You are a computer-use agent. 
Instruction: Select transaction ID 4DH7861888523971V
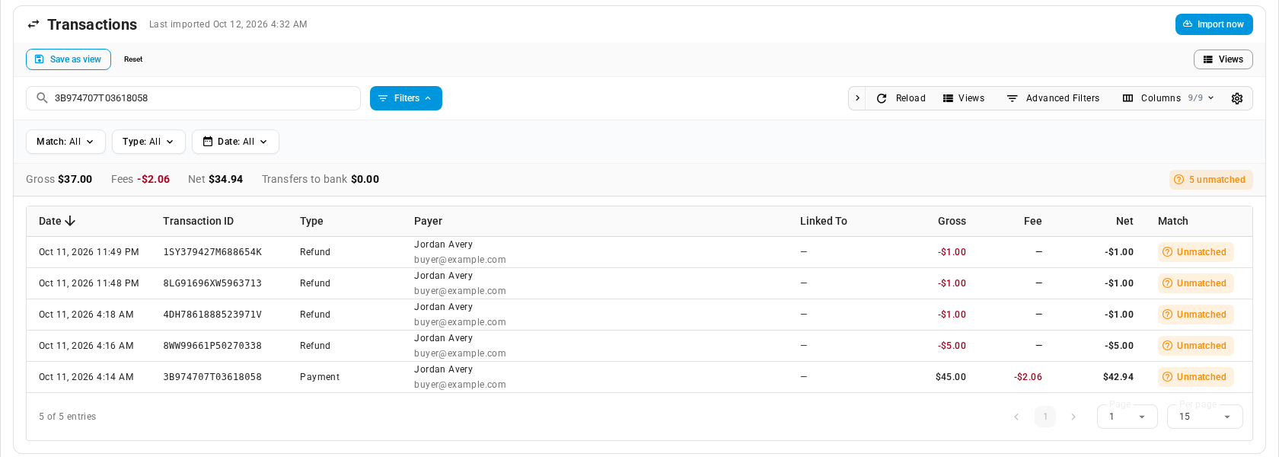[x=212, y=315]
